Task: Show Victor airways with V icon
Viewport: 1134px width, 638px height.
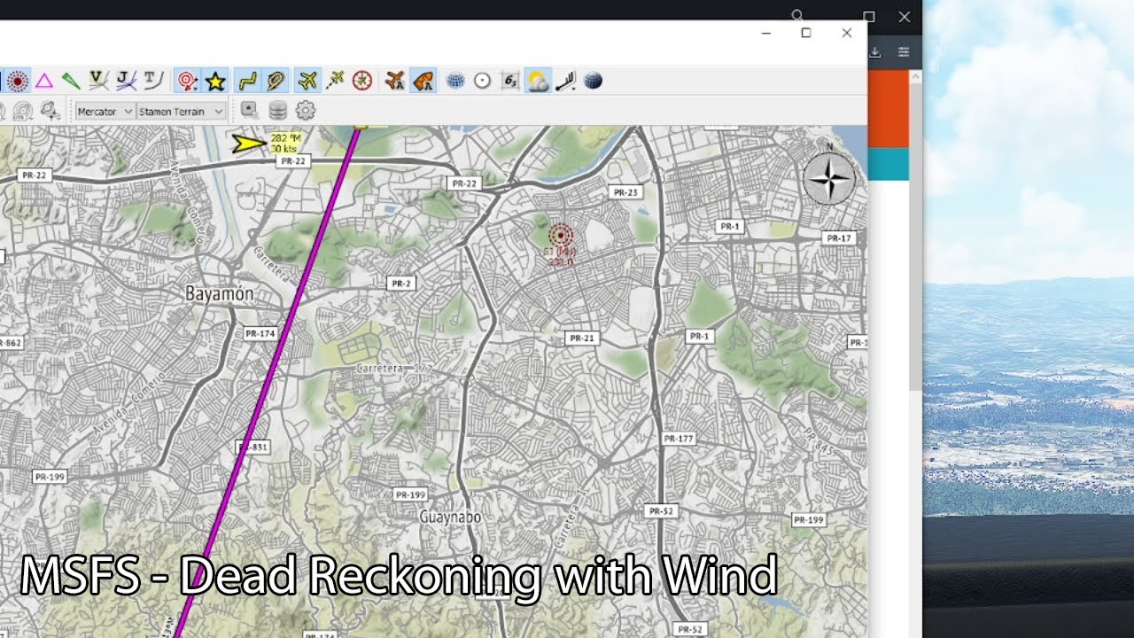Action: pyautogui.click(x=98, y=82)
